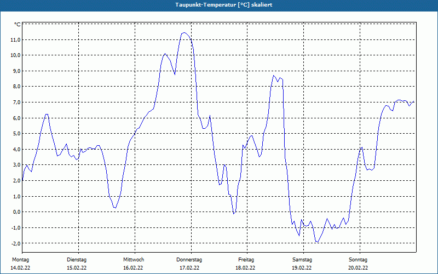Select the 7,0 y-axis value
The image size is (438, 274).
click(x=16, y=102)
